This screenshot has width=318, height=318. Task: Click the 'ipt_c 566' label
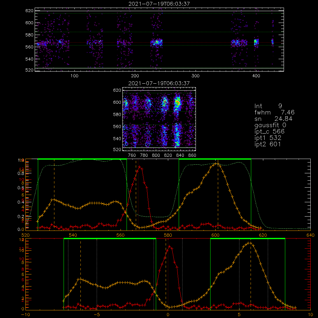pyautogui.click(x=269, y=132)
